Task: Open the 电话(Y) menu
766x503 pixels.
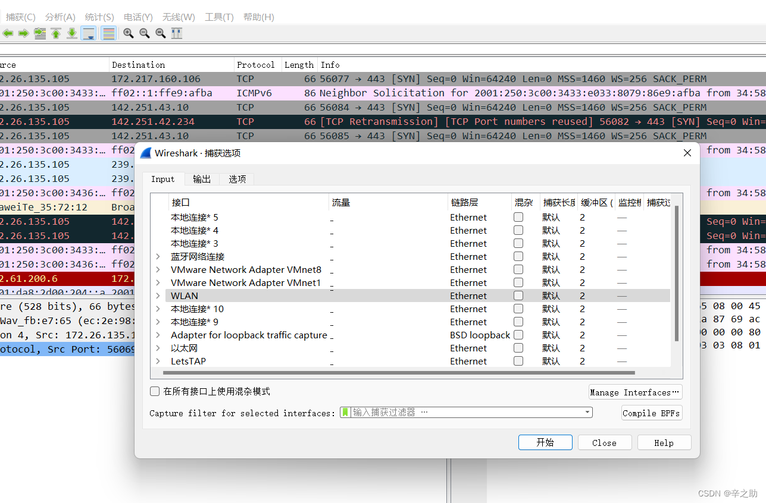Action: (138, 17)
